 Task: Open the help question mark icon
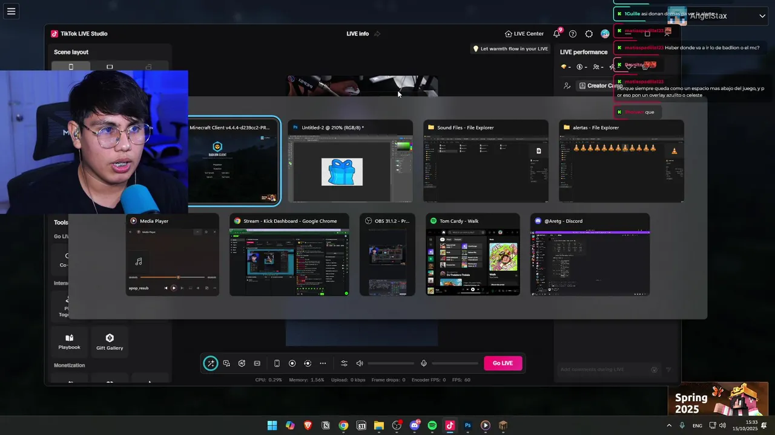point(573,34)
